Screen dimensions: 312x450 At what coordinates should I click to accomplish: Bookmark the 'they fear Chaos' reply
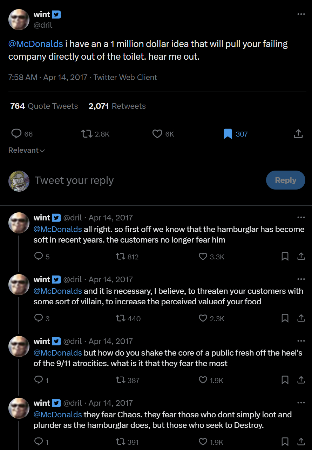pos(285,442)
